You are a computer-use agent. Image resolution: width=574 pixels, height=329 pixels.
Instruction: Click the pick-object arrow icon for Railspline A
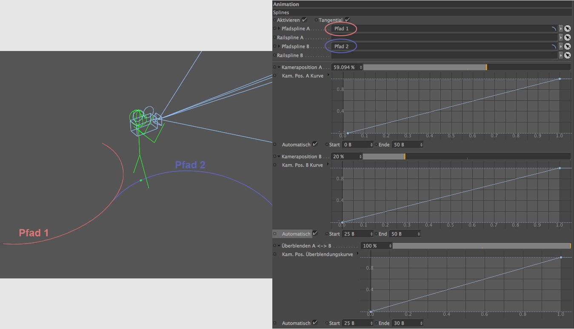point(567,37)
